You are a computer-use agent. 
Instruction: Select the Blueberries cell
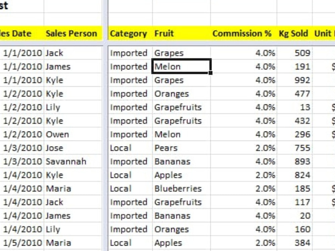tap(182, 189)
